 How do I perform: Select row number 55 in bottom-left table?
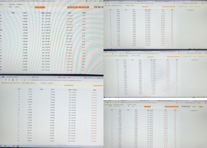pos(19,128)
